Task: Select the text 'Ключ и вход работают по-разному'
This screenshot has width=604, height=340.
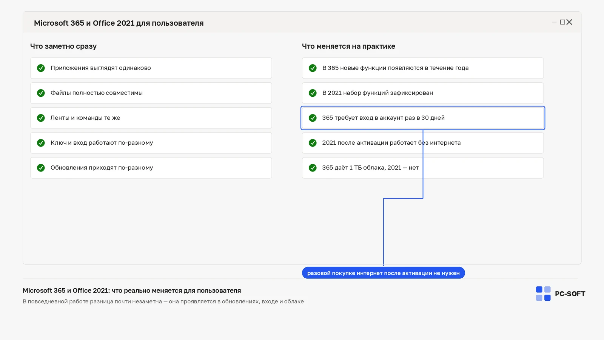Action: pos(102,143)
